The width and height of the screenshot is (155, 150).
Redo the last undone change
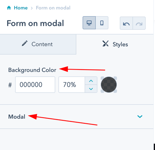tap(139, 23)
